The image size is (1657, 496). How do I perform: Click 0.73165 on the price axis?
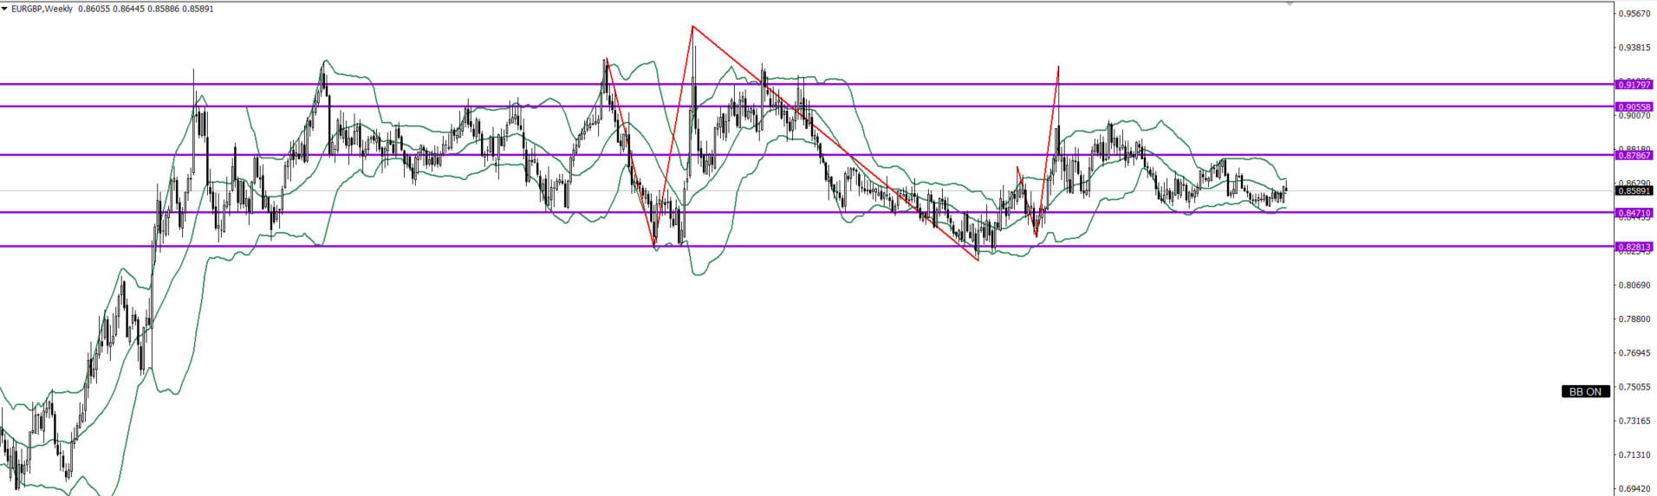(1634, 421)
